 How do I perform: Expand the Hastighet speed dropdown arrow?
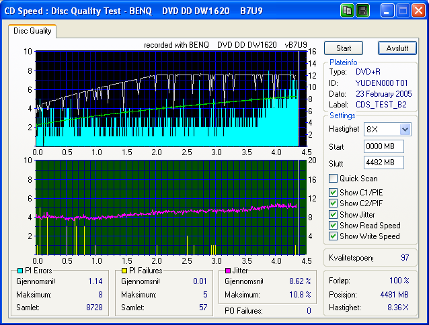coord(405,129)
